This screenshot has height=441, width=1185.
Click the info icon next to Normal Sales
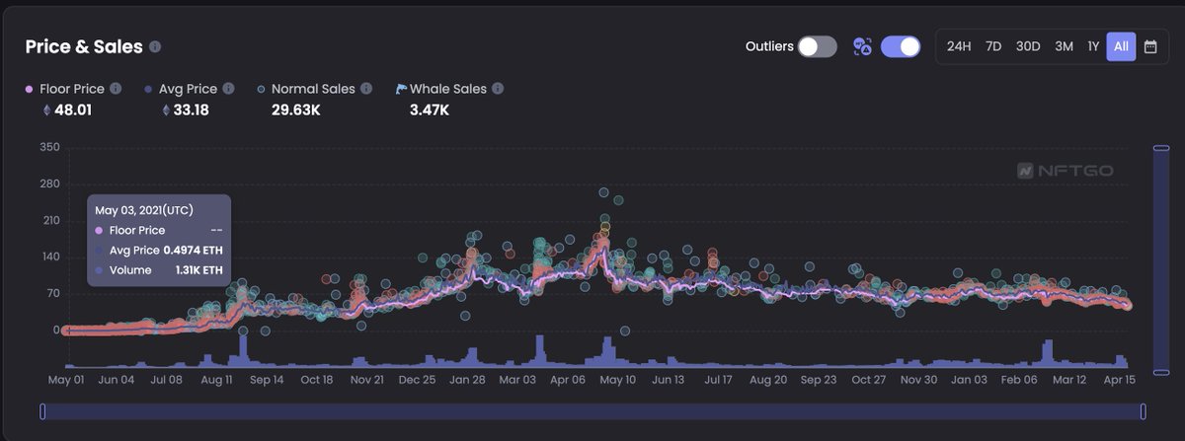click(x=366, y=89)
